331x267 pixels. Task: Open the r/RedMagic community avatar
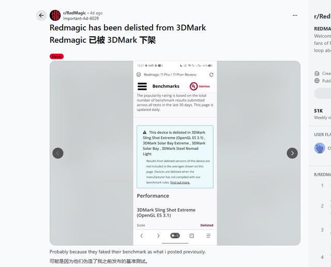(55, 15)
